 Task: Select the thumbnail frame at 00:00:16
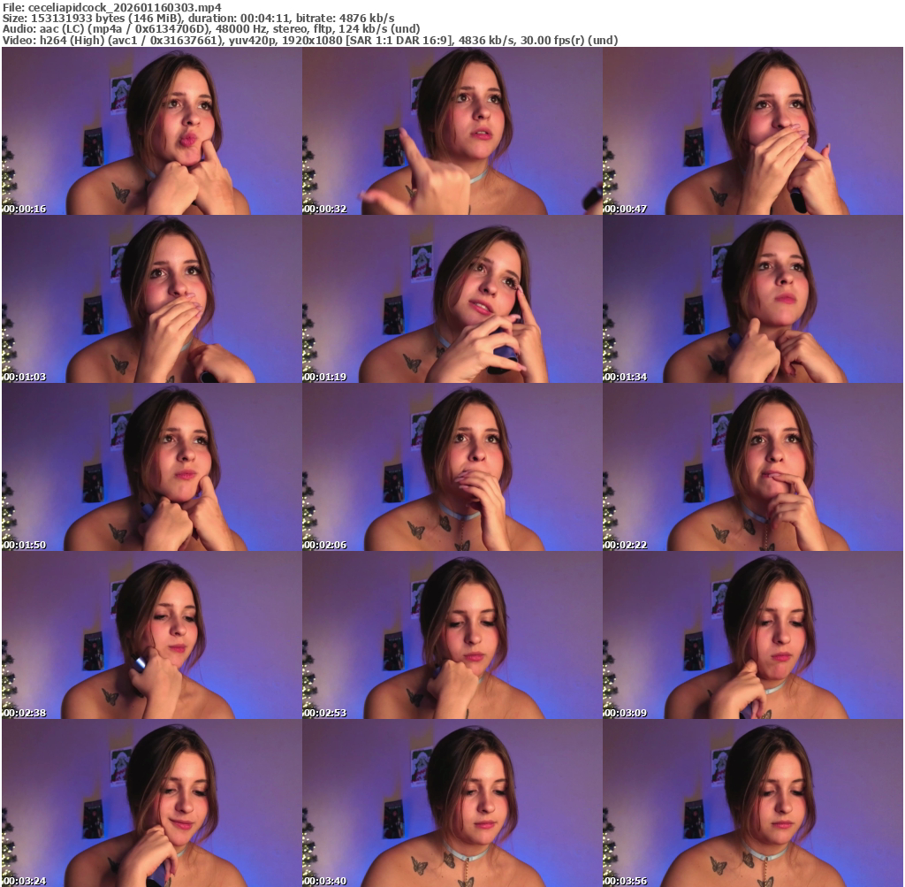[152, 131]
